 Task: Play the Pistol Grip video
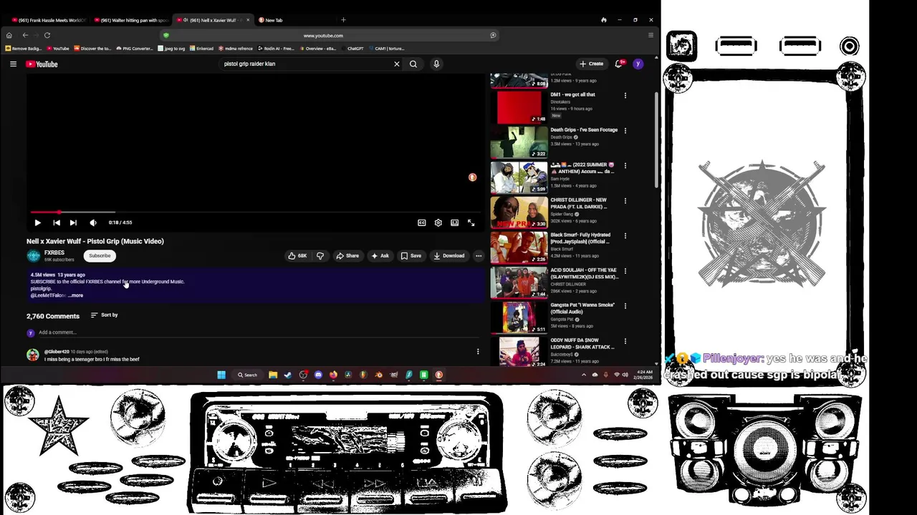pyautogui.click(x=37, y=222)
